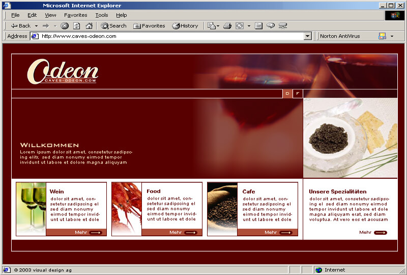Click Mehr in the Wein card
Viewport: 407px width, 275px height.
click(88, 232)
